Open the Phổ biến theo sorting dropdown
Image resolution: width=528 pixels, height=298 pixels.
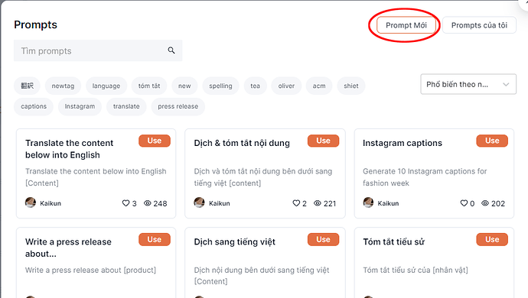click(468, 84)
